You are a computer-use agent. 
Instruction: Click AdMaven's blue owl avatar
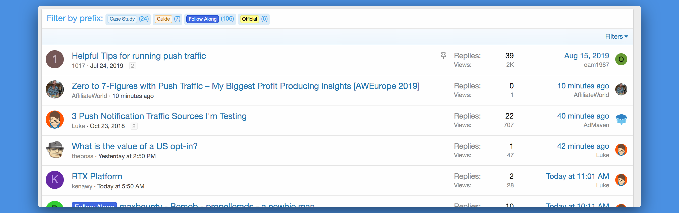click(x=621, y=119)
